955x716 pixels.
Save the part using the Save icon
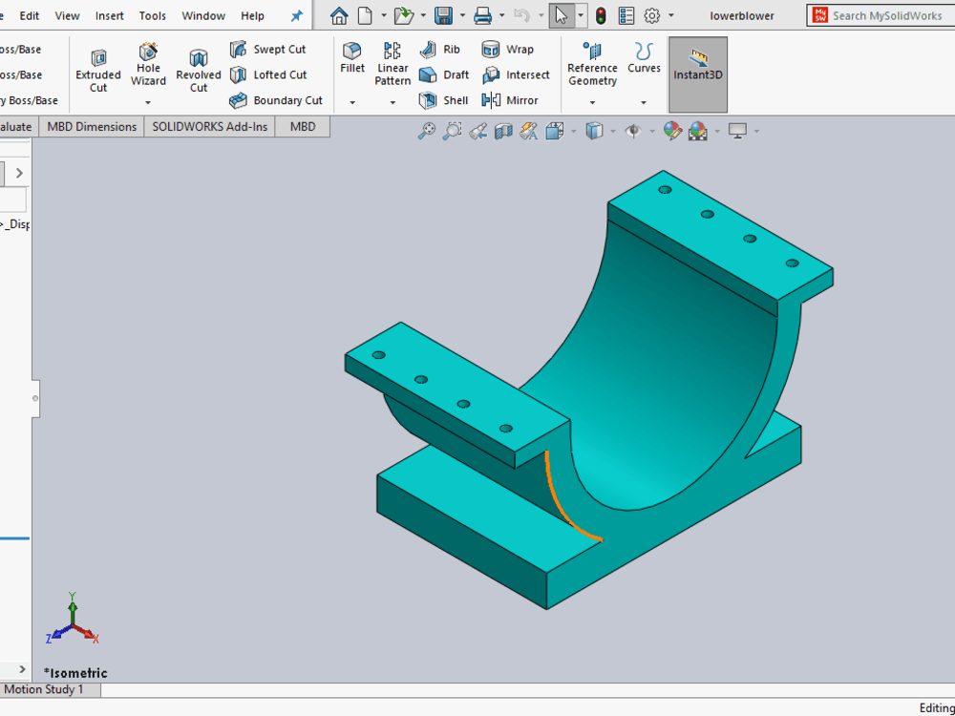click(x=443, y=16)
